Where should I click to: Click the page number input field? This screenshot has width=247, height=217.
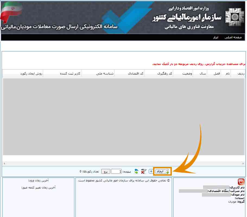point(116,171)
